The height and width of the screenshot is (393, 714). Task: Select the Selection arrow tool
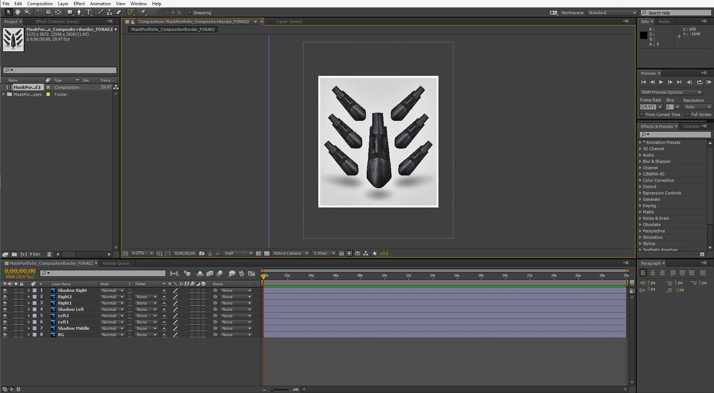tap(9, 12)
